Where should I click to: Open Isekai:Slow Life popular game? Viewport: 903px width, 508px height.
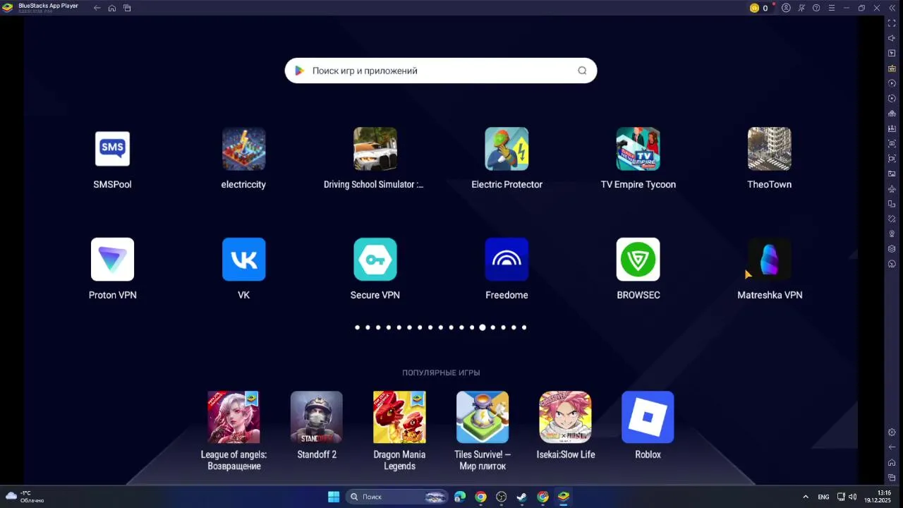point(565,417)
